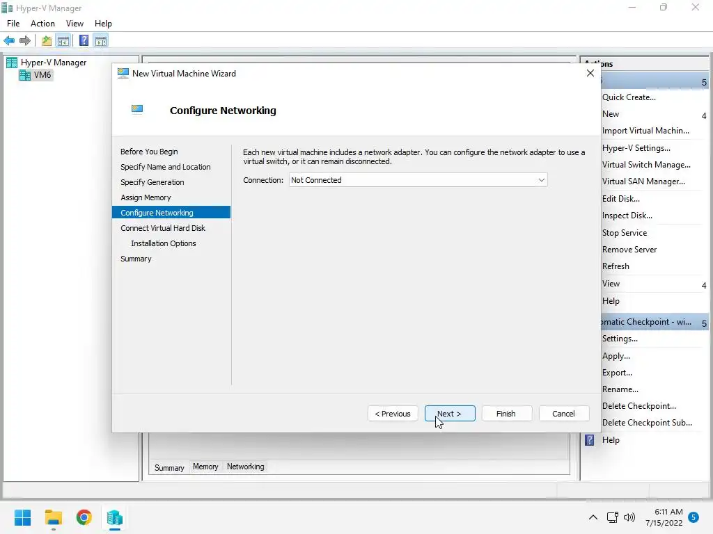The image size is (713, 534).
Task: Click the volume speaker tray icon
Action: point(629,517)
